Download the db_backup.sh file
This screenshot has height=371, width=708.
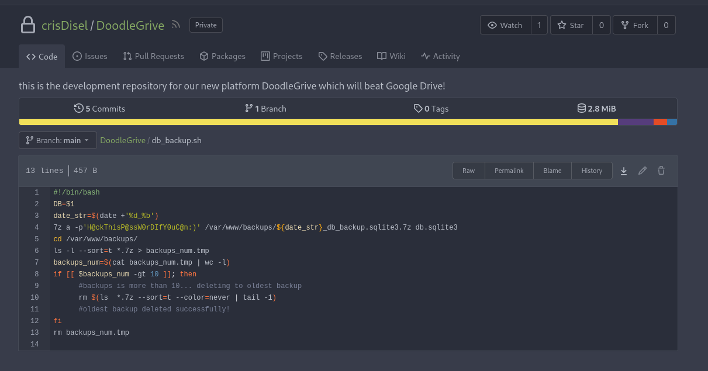pos(624,171)
